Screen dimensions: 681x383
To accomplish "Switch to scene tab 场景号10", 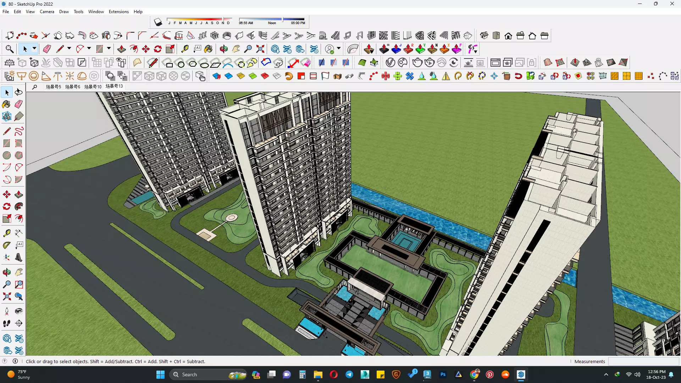I will point(93,87).
